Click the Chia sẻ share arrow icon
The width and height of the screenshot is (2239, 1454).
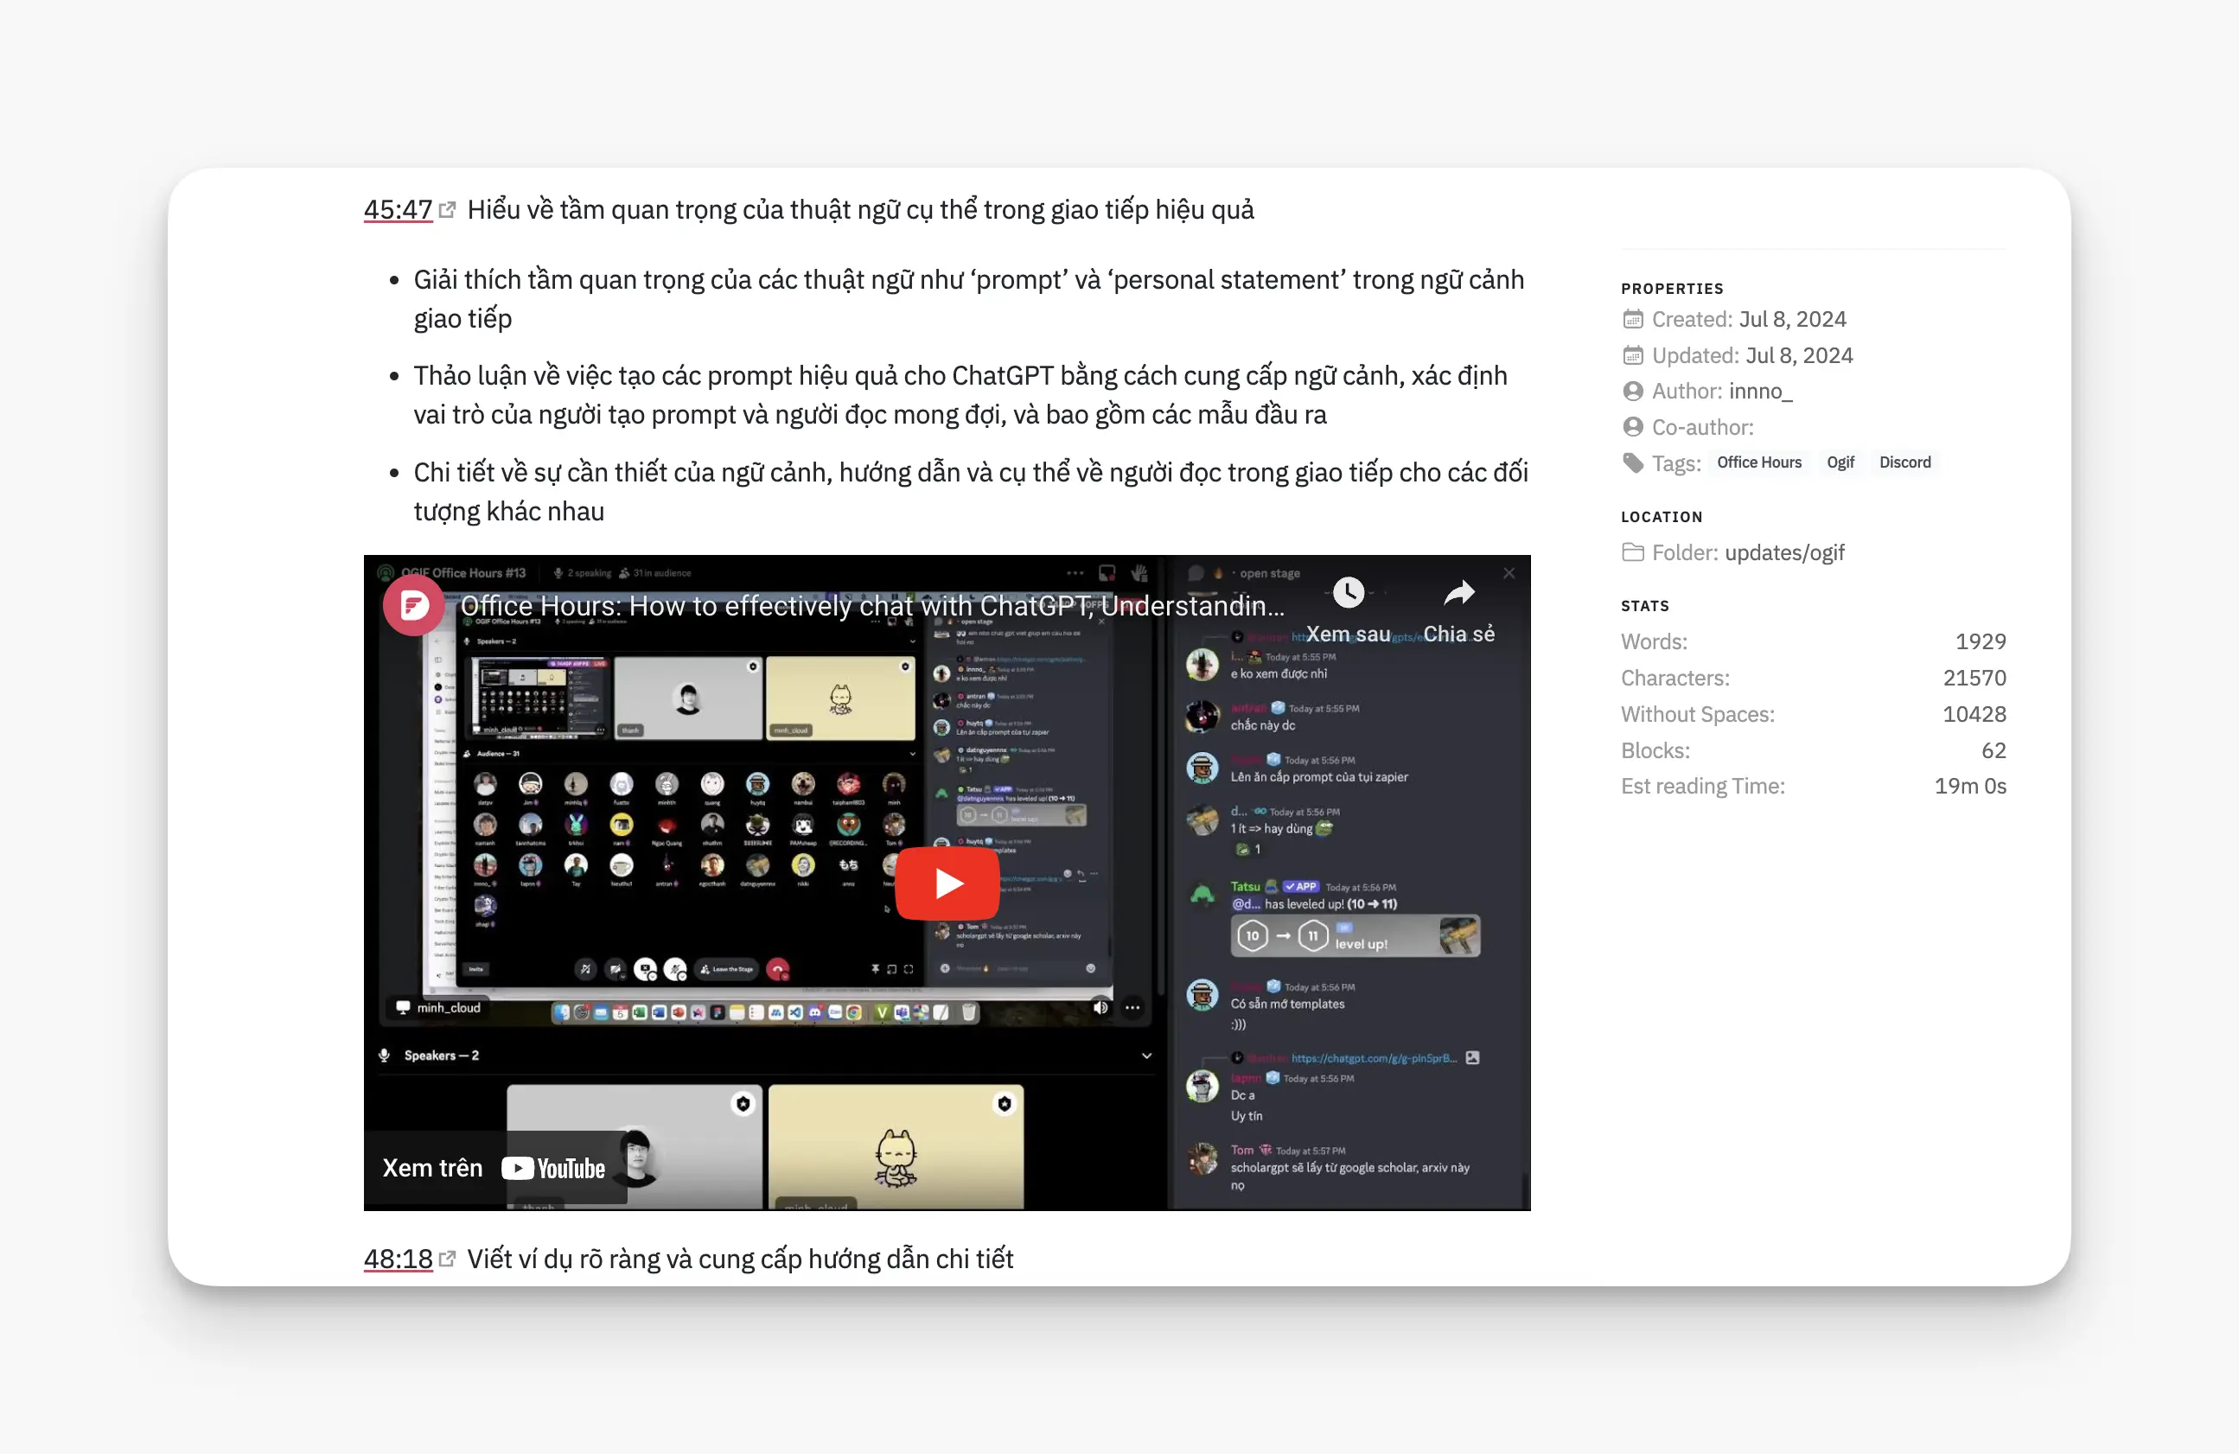point(1459,592)
